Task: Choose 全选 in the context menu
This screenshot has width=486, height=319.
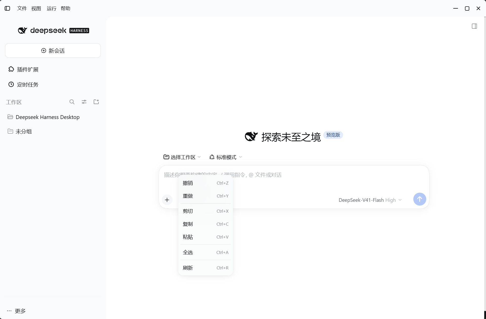Action: pyautogui.click(x=206, y=252)
